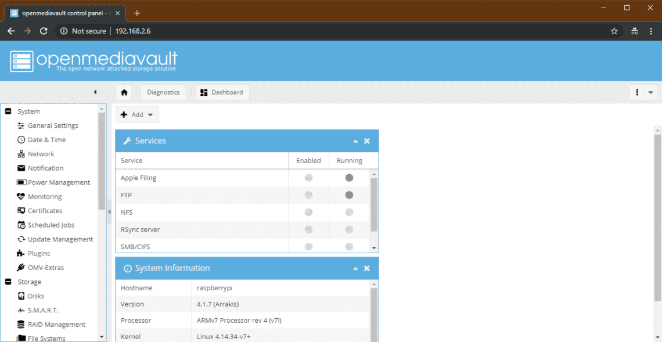Click RSync server enabled indicator
This screenshot has height=342, width=662.
(x=308, y=230)
